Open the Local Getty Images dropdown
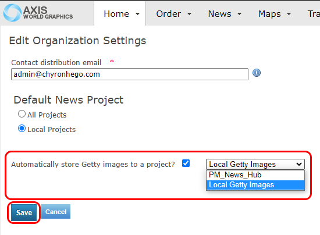The width and height of the screenshot is (320, 235). tap(255, 164)
